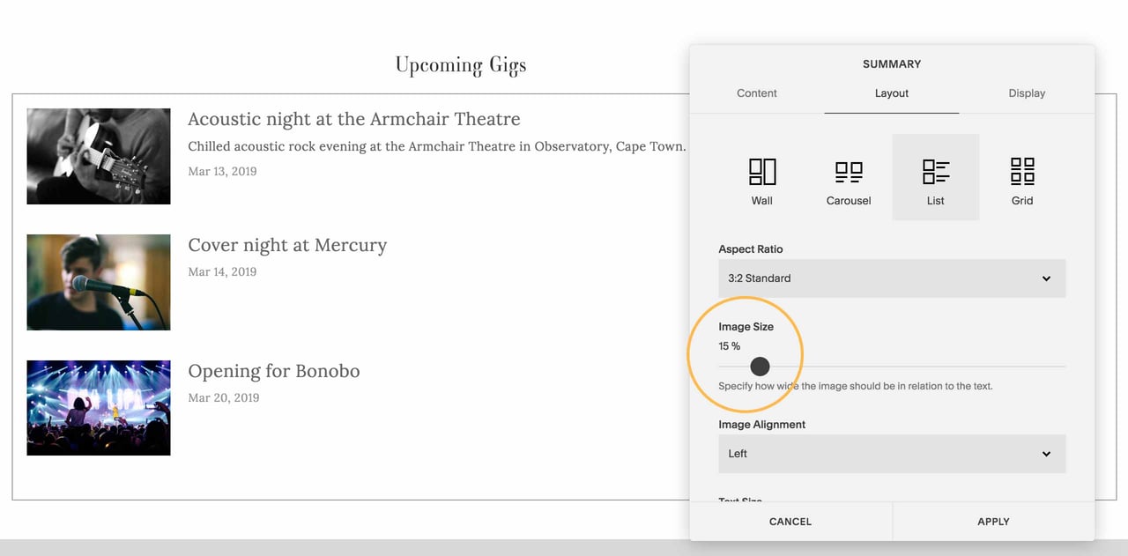Image resolution: width=1128 pixels, height=556 pixels.
Task: Switch to the Content tab
Action: (x=756, y=93)
